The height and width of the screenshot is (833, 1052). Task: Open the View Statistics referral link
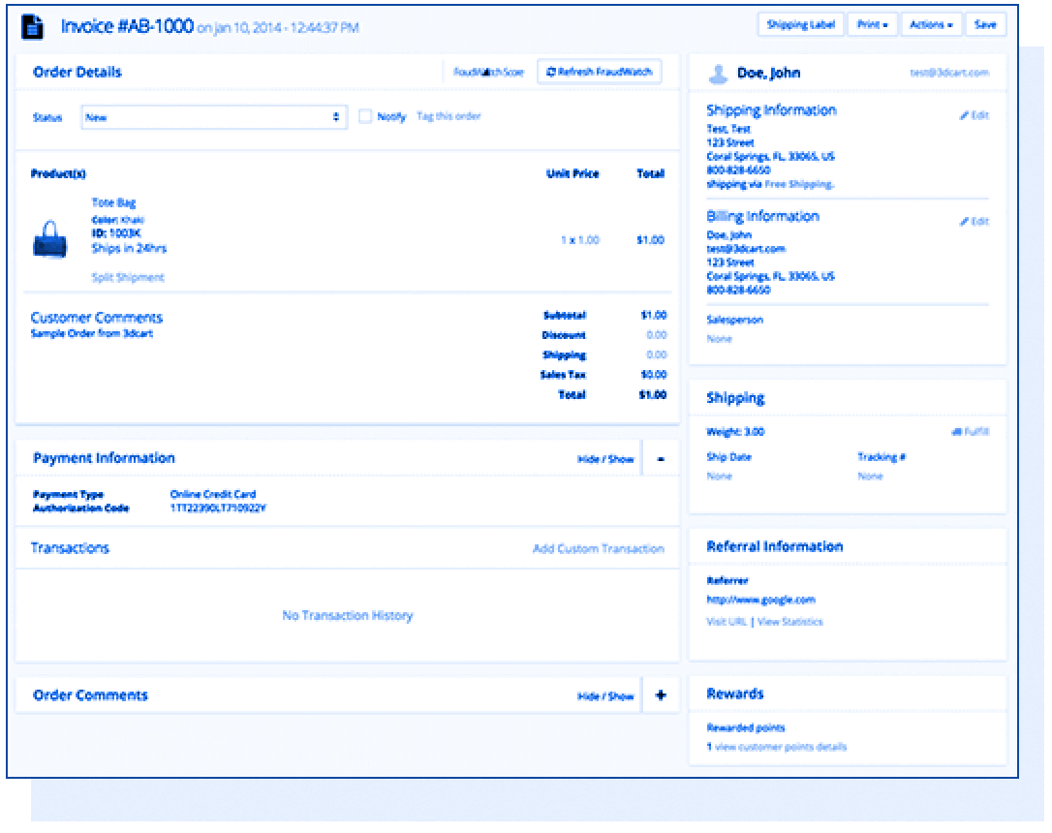790,622
